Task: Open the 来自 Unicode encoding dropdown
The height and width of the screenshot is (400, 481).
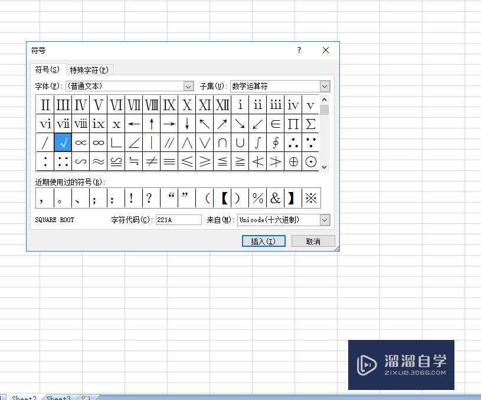Action: pos(325,220)
